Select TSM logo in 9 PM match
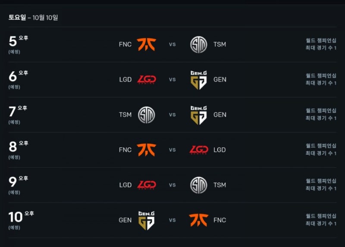Image resolution: width=345 pixels, height=247 pixels. click(199, 185)
